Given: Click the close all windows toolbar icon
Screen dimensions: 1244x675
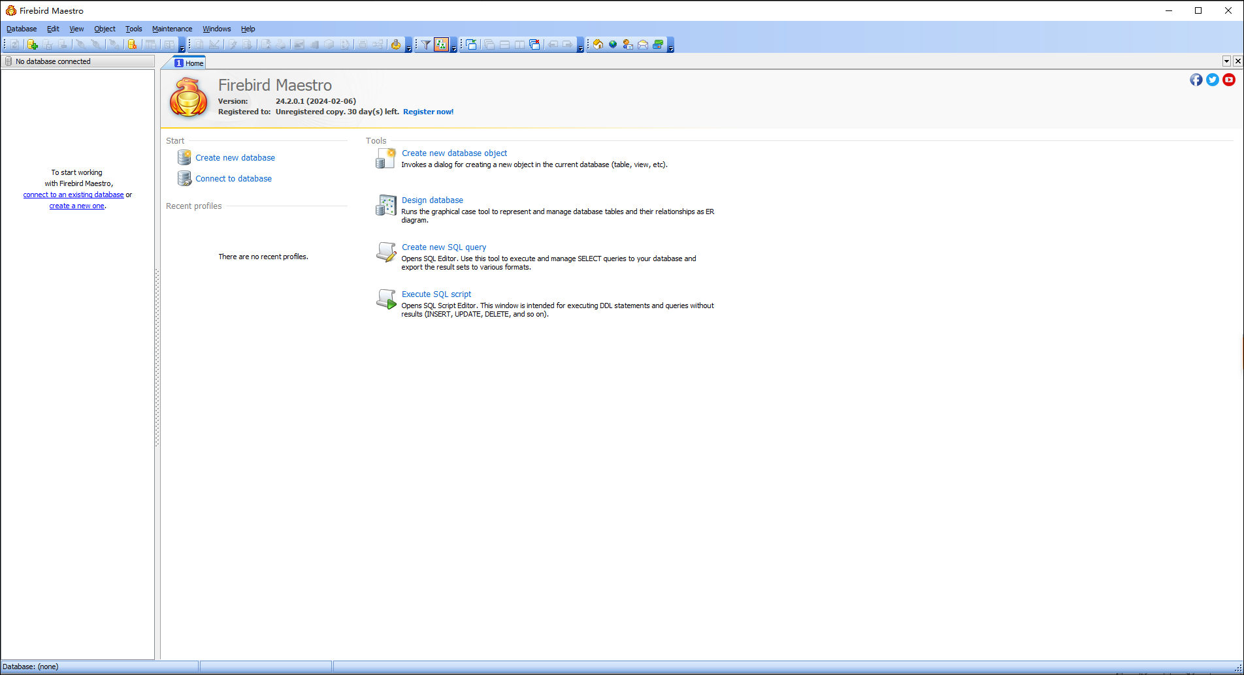Looking at the screenshot, I should (534, 44).
